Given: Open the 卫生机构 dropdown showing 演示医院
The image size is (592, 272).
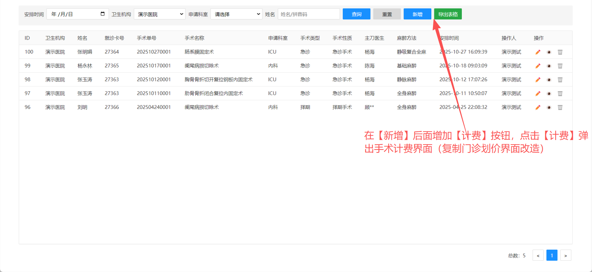Looking at the screenshot, I should [159, 14].
